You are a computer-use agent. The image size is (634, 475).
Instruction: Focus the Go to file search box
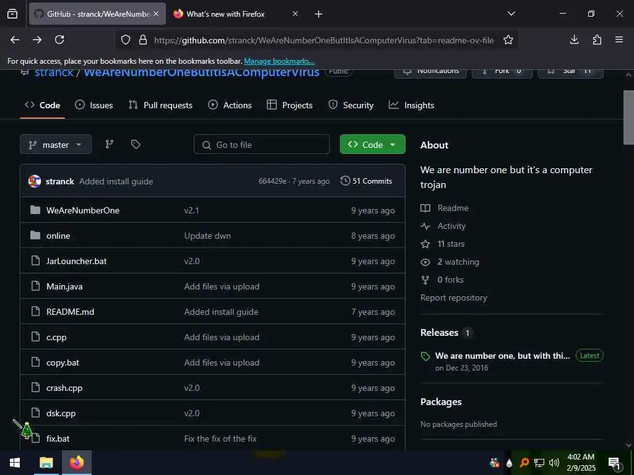(262, 145)
